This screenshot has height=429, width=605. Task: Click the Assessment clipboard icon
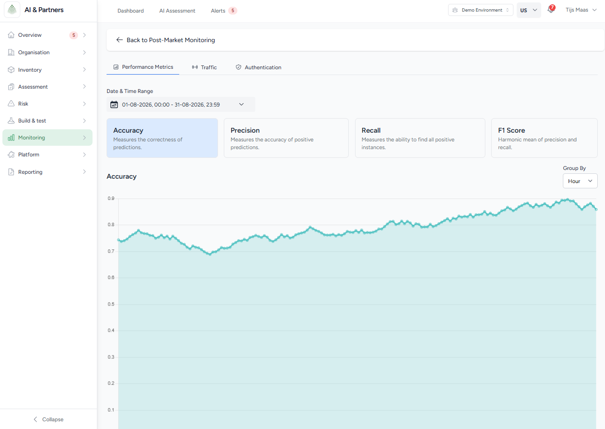pos(11,87)
